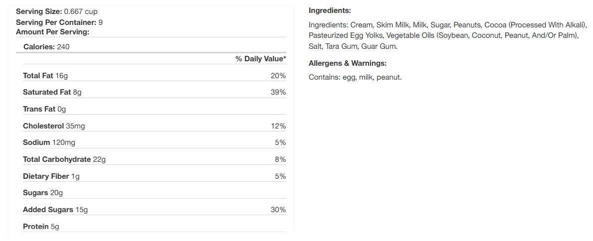Click the 30% added sugars daily value
Image resolution: width=593 pixels, height=241 pixels.
[278, 210]
